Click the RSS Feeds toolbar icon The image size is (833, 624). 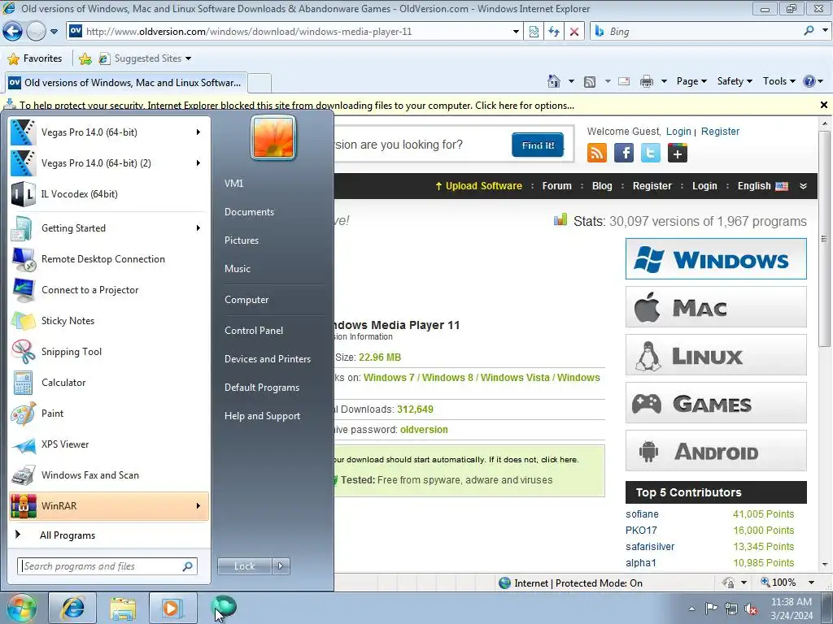[x=590, y=81]
